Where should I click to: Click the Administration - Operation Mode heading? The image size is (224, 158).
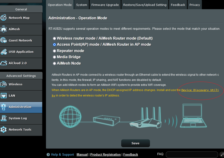pos(78,18)
